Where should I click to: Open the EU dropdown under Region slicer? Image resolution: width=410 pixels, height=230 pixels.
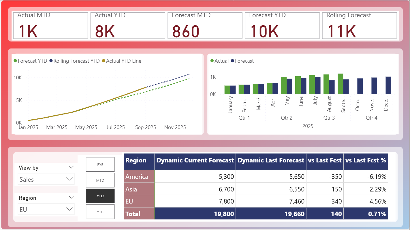coord(46,209)
